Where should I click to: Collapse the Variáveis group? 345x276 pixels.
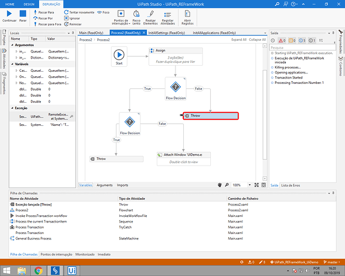click(12, 64)
